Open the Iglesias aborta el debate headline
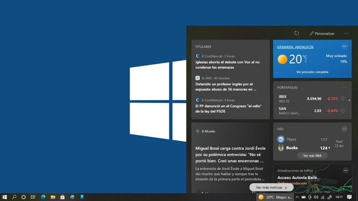Viewport: 358px width, 201px height. tap(227, 64)
